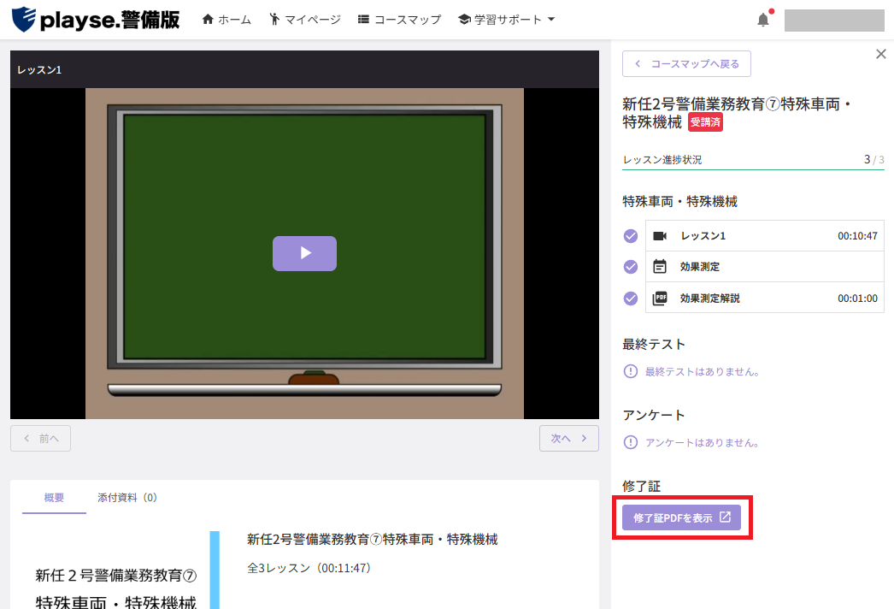Click the PDF icon for 効果測定解説
The width and height of the screenshot is (894, 609).
click(x=660, y=298)
